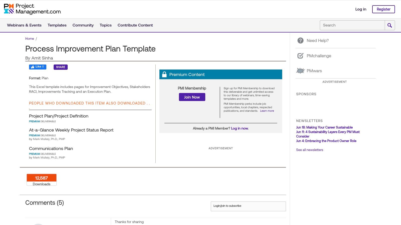The width and height of the screenshot is (401, 225).
Task: Click the orange Downloads counter badge
Action: coord(41,178)
